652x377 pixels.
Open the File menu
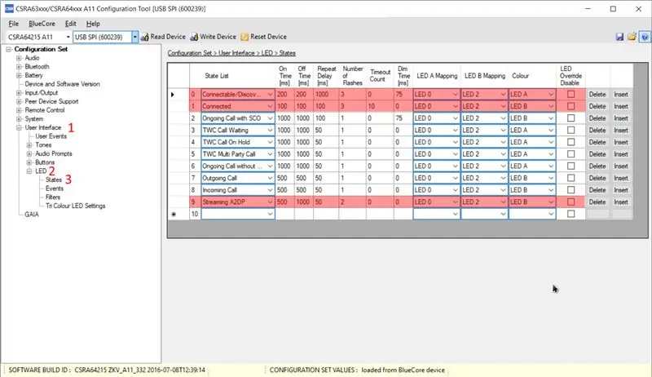coord(13,24)
